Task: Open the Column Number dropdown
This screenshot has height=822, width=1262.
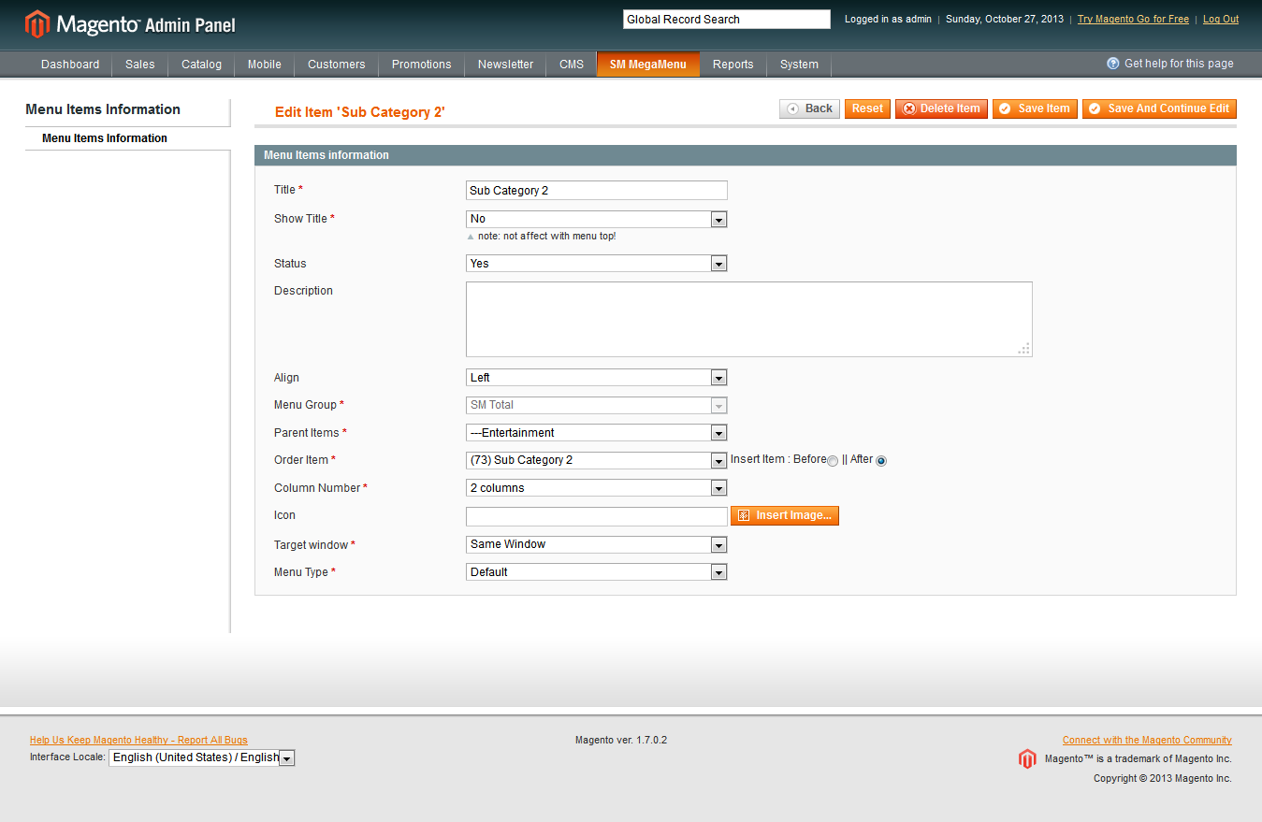Action: coord(597,488)
